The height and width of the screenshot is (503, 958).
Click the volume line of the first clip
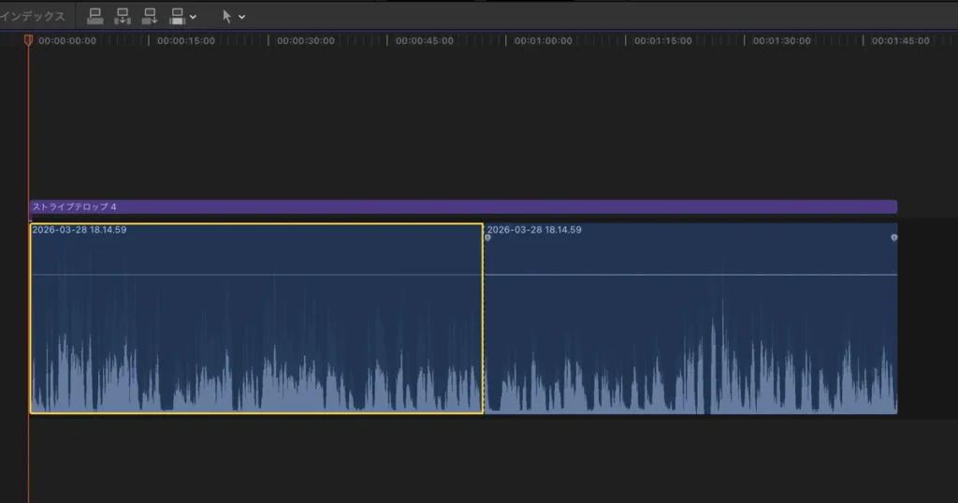pos(255,275)
